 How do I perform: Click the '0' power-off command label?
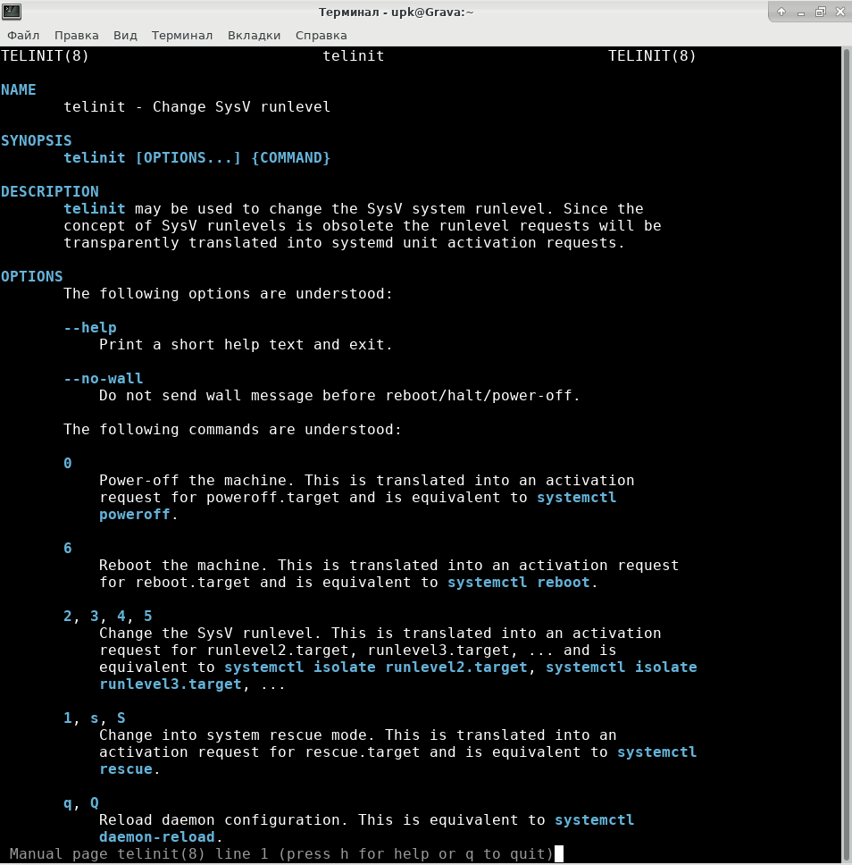coord(67,464)
